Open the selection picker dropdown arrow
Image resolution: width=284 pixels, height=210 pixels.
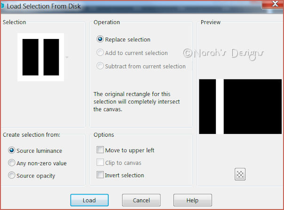[67, 57]
